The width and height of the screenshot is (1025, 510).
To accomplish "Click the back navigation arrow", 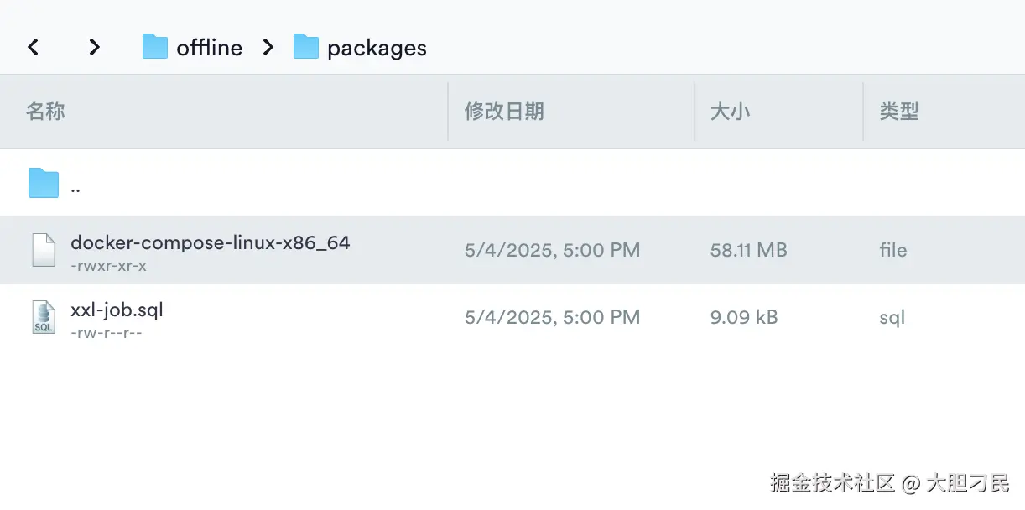I will [34, 47].
